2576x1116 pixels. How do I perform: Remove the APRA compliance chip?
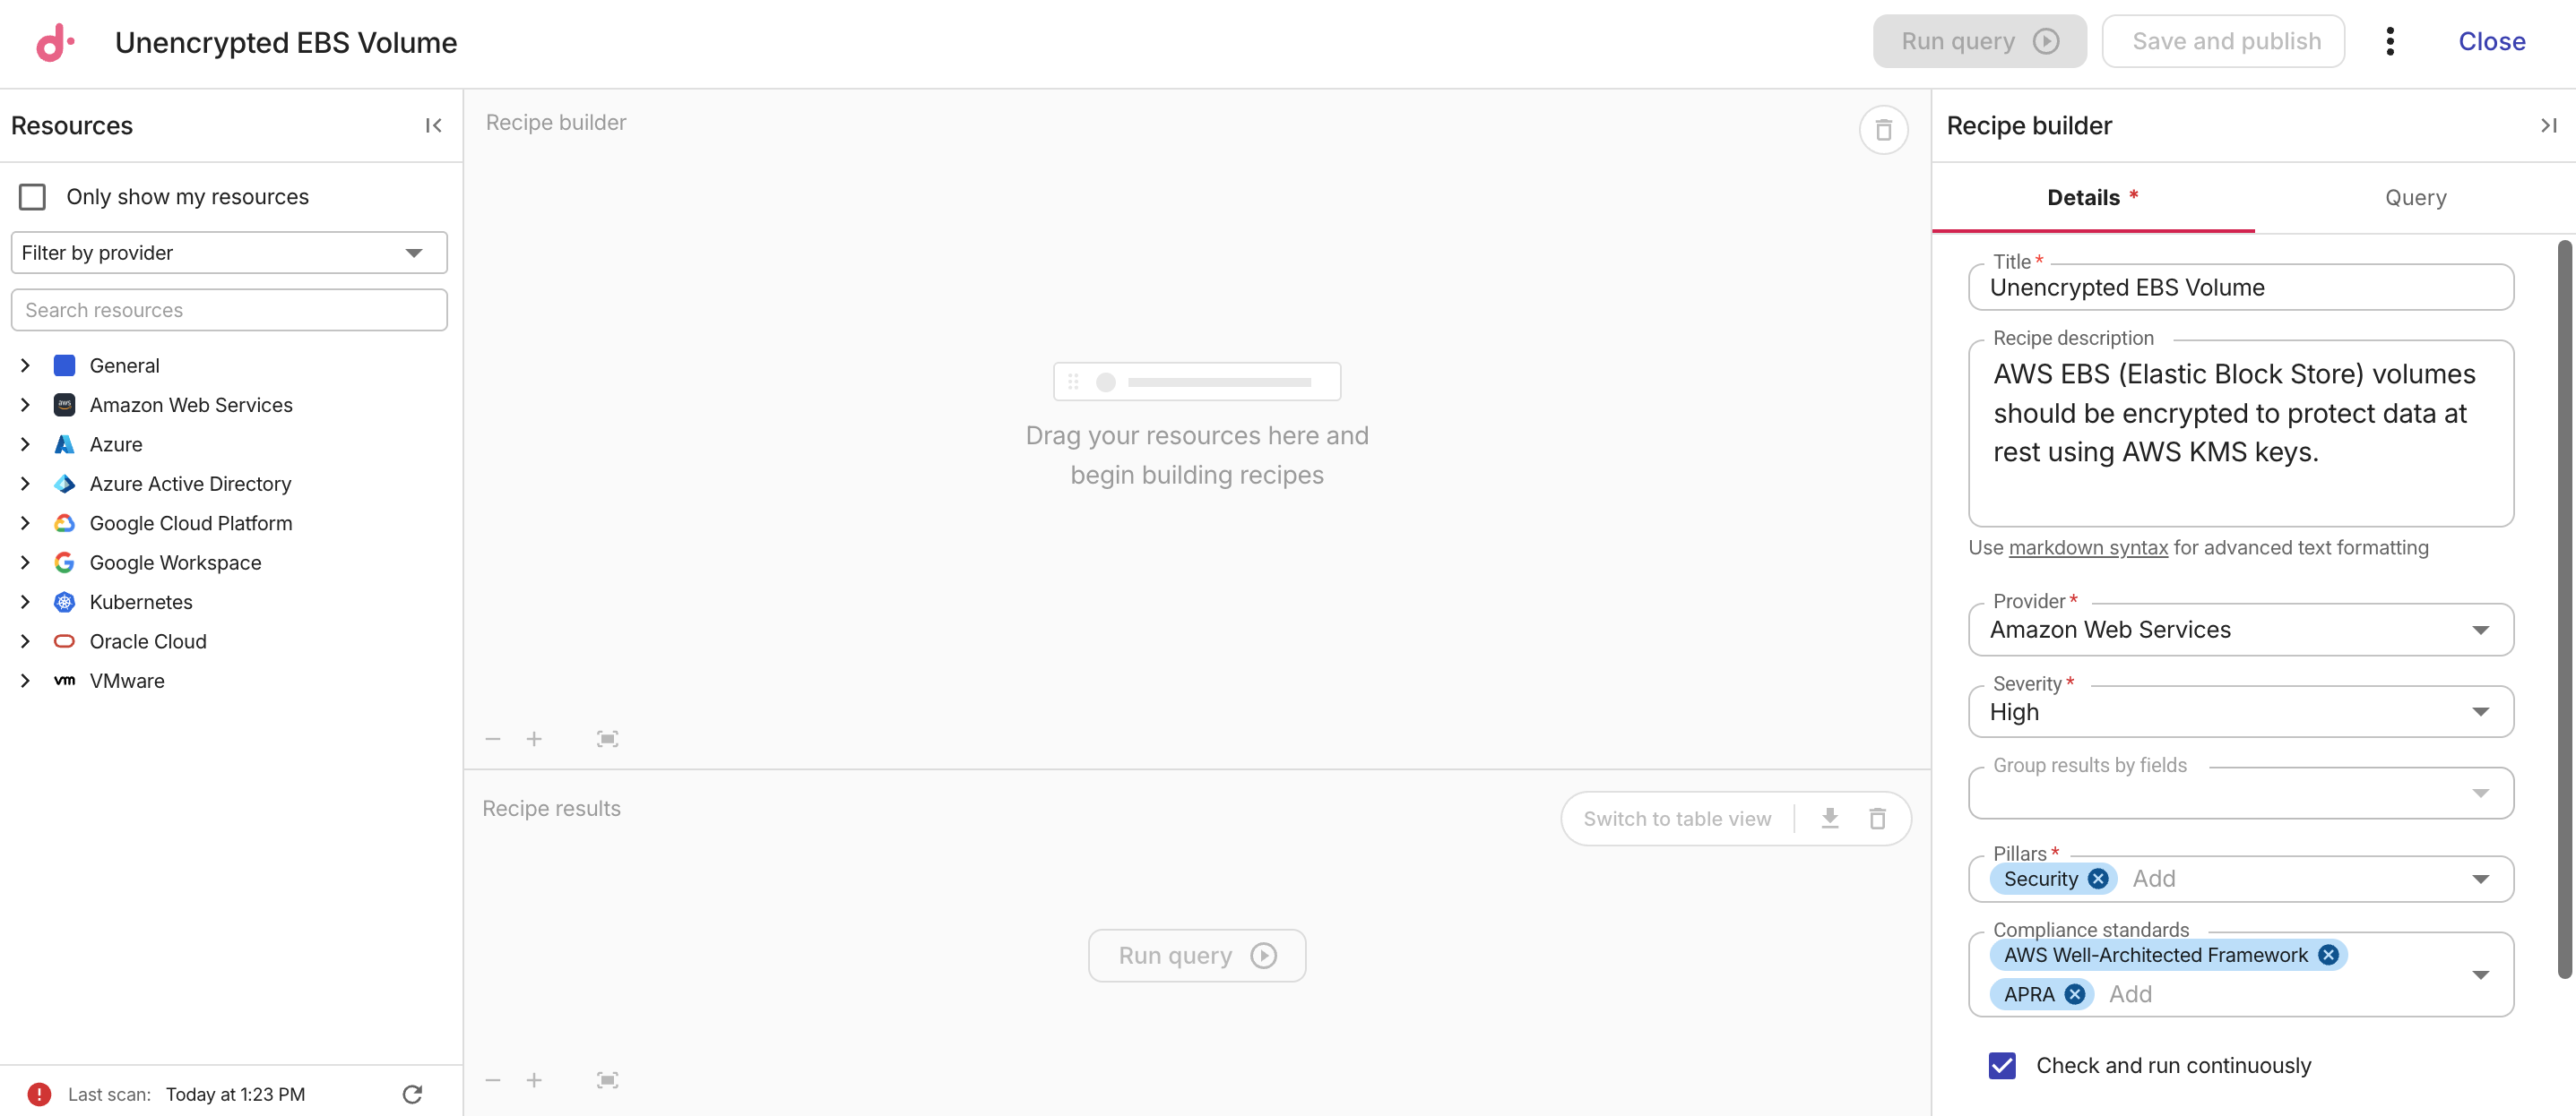coord(2074,994)
